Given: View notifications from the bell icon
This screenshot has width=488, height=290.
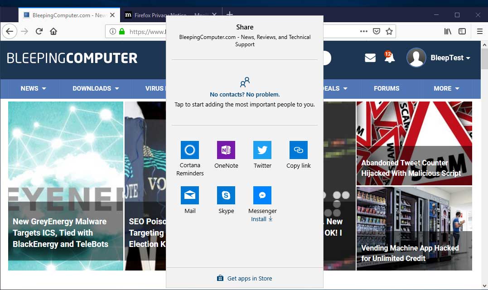Looking at the screenshot, I should (389, 57).
